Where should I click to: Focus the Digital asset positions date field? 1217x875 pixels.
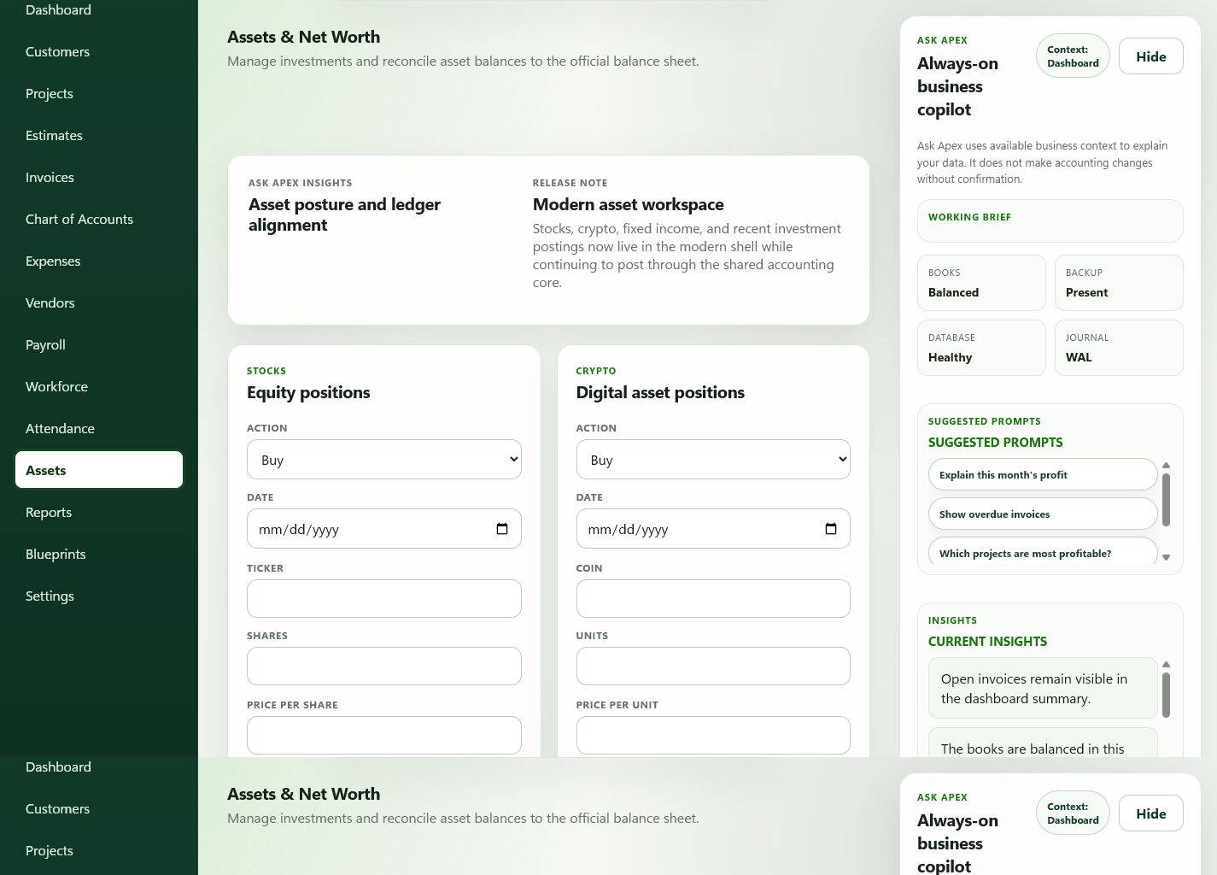click(x=713, y=529)
